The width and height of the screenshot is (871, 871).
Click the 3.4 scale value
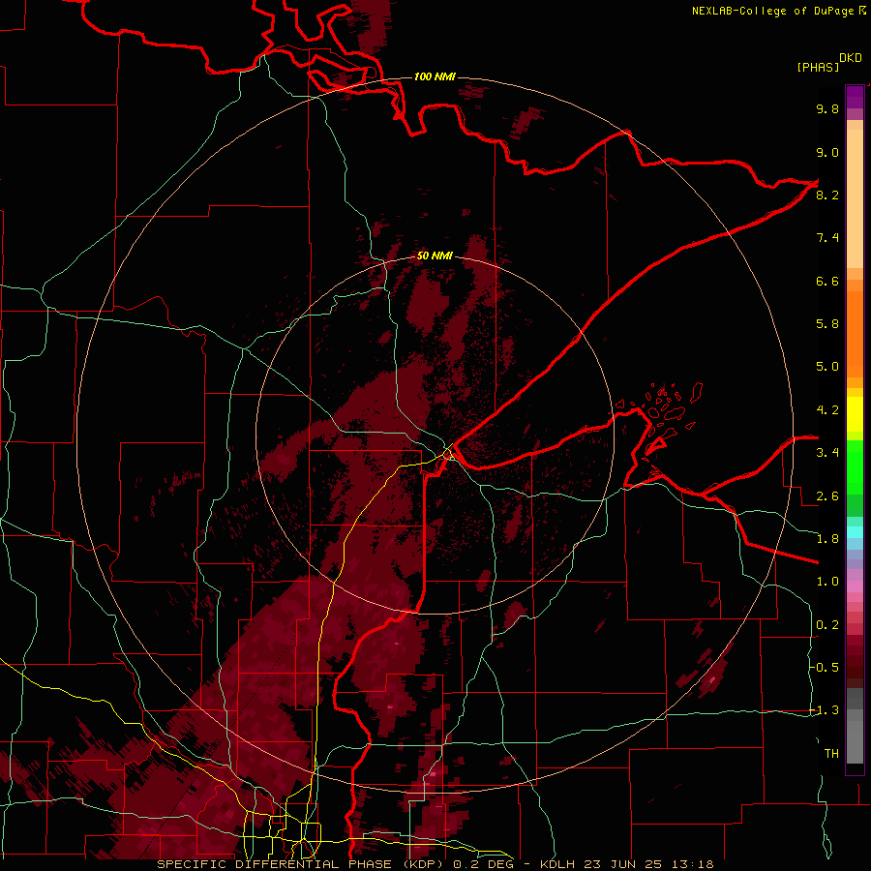click(827, 453)
